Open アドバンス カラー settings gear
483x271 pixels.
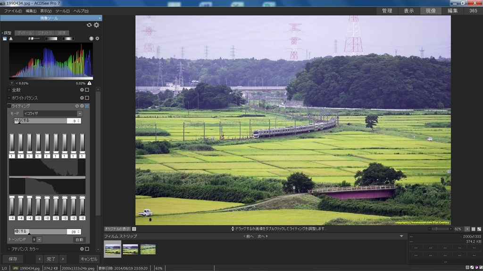click(x=82, y=249)
